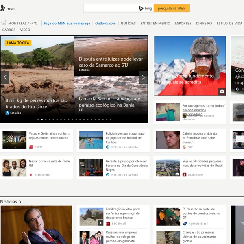This screenshot has height=244, width=244.
Task: Click 'Faça do MSN sua homepage' link
Action: point(67,24)
